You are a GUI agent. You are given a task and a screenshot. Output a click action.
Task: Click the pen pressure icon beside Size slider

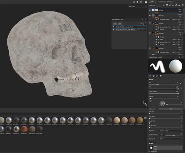click(181, 83)
